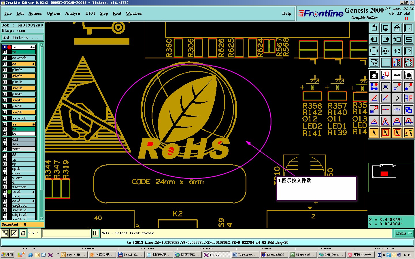Select the rotate arrow tool

coord(397,98)
